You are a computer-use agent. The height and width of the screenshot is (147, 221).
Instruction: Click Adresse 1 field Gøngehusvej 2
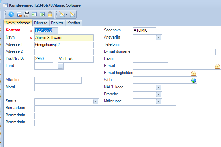coord(64,45)
